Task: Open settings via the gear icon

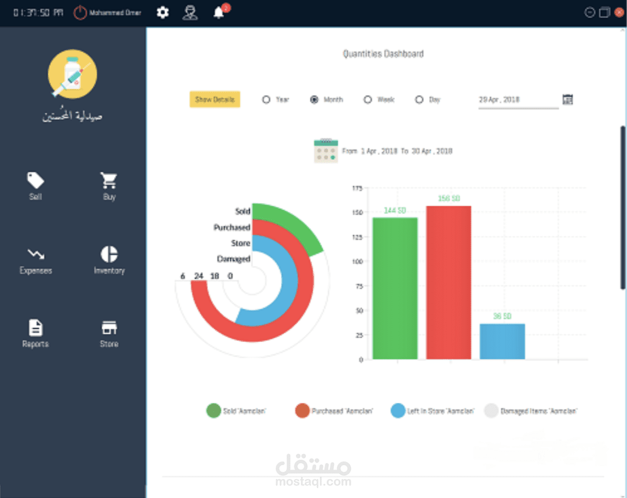Action: 162,13
